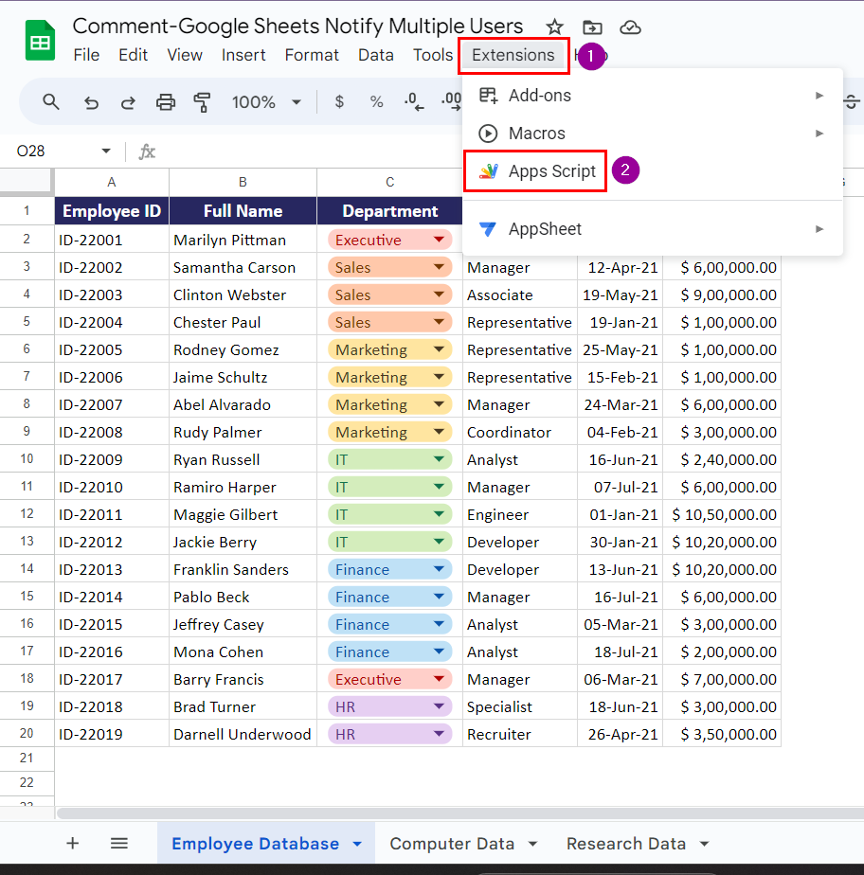864x875 pixels.
Task: Click the horizontal scrollbar
Action: point(460,813)
